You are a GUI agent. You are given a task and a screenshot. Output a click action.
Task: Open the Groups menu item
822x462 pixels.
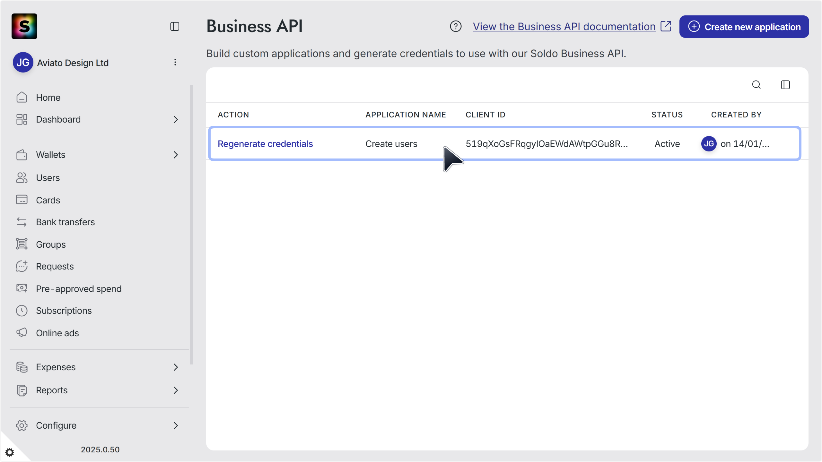51,244
